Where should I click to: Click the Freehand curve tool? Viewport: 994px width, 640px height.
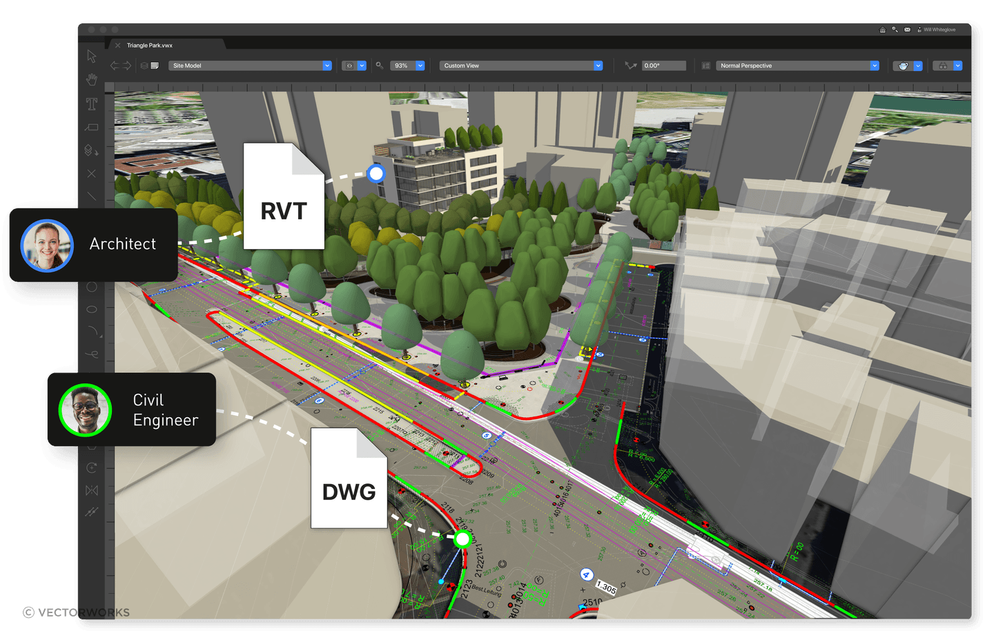92,354
